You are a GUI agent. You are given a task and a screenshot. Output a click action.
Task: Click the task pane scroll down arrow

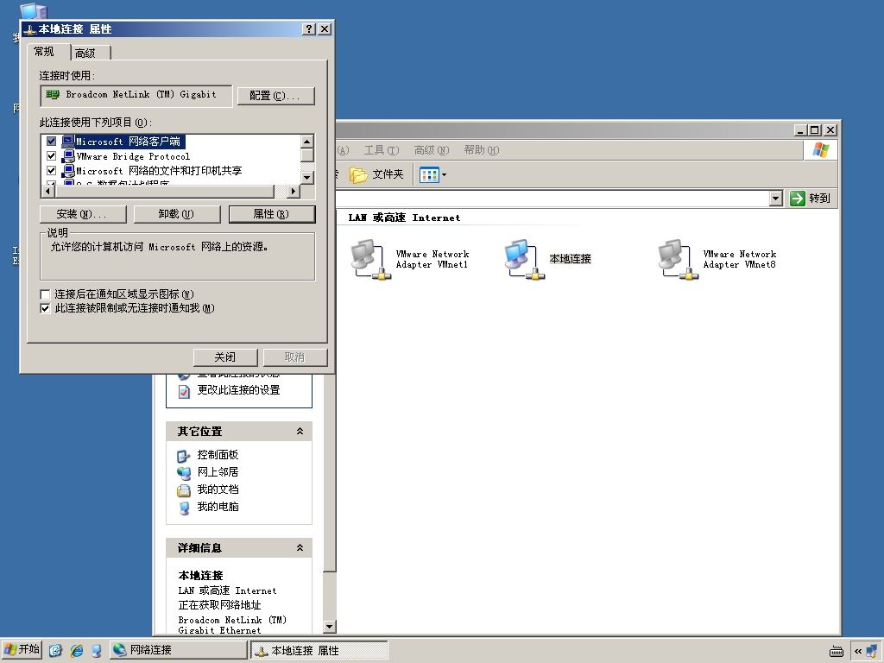[x=330, y=627]
